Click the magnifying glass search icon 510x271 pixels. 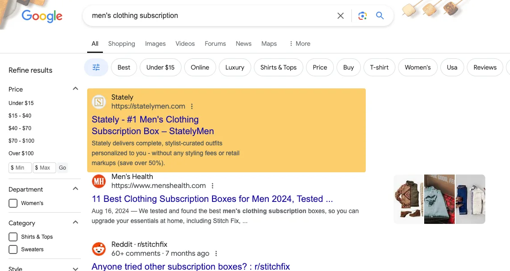(x=380, y=16)
